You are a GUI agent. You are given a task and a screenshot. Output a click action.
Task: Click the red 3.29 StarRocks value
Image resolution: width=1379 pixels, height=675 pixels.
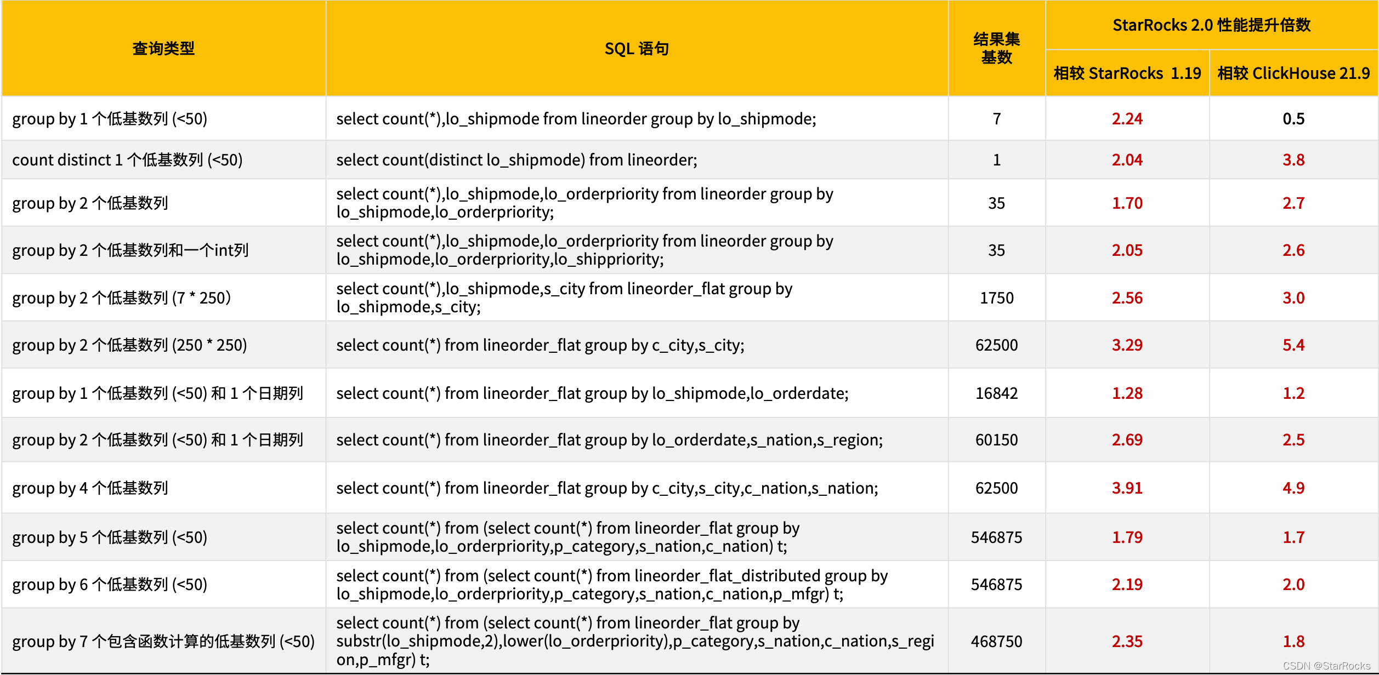[1127, 345]
